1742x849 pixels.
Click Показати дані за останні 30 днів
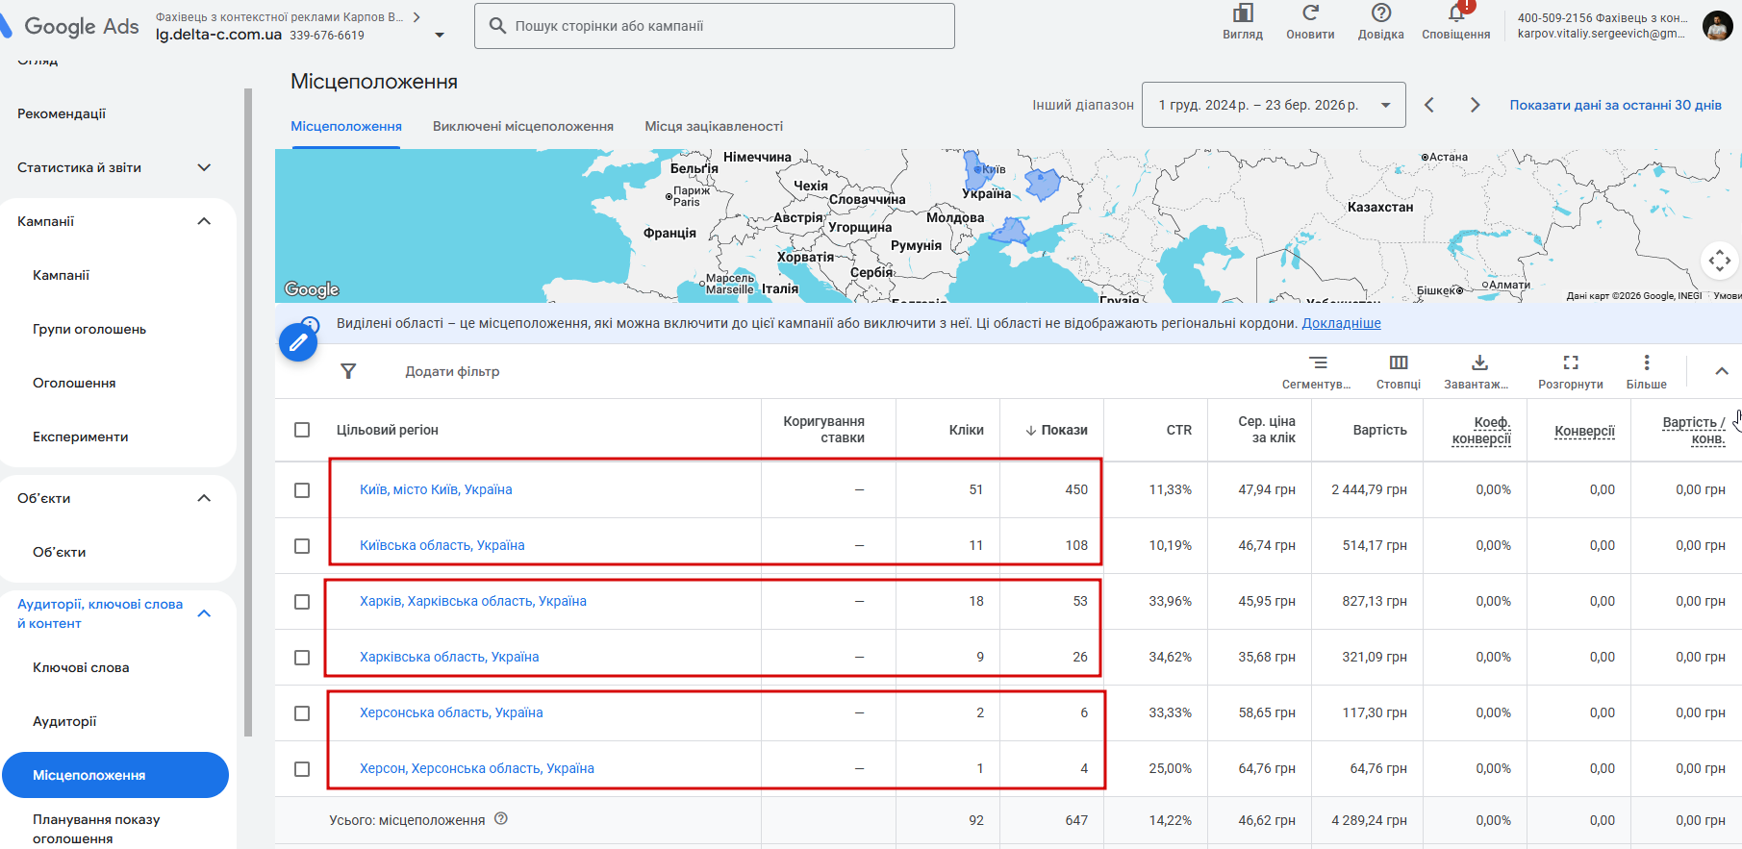1615,105
